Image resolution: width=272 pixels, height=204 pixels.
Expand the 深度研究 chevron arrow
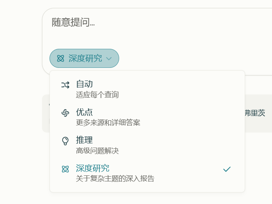(109, 59)
